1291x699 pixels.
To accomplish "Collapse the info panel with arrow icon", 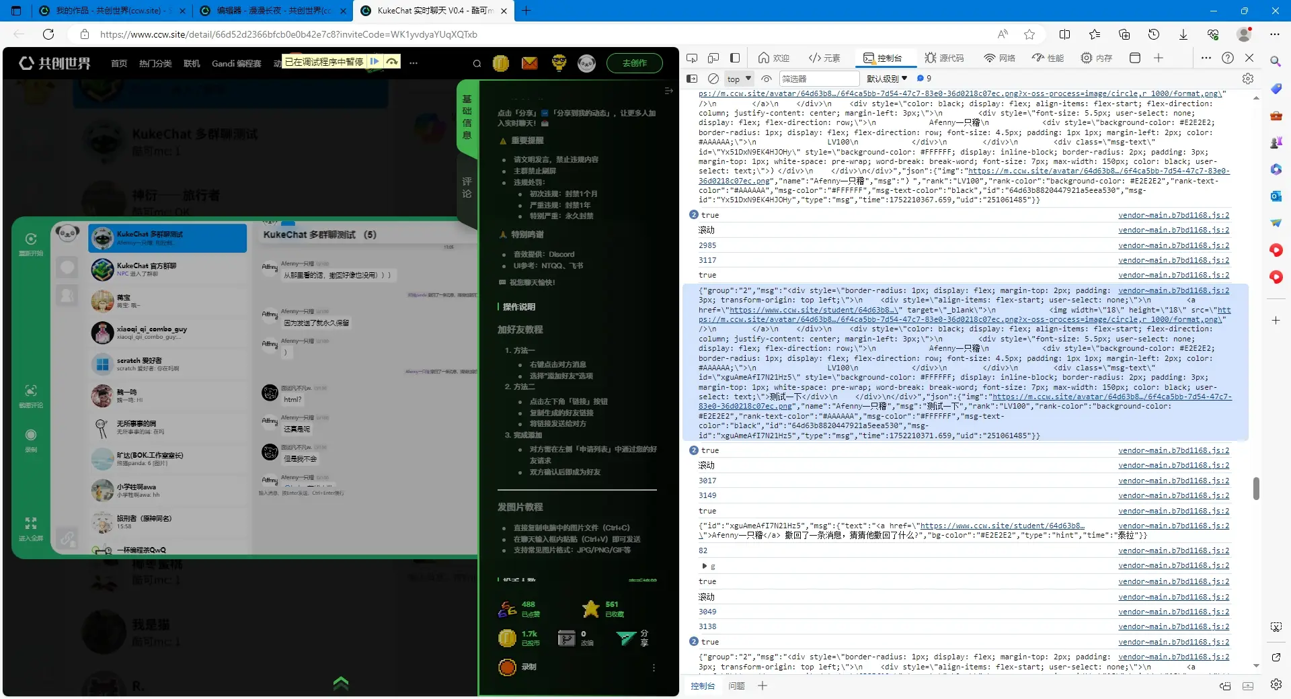I will tap(668, 91).
